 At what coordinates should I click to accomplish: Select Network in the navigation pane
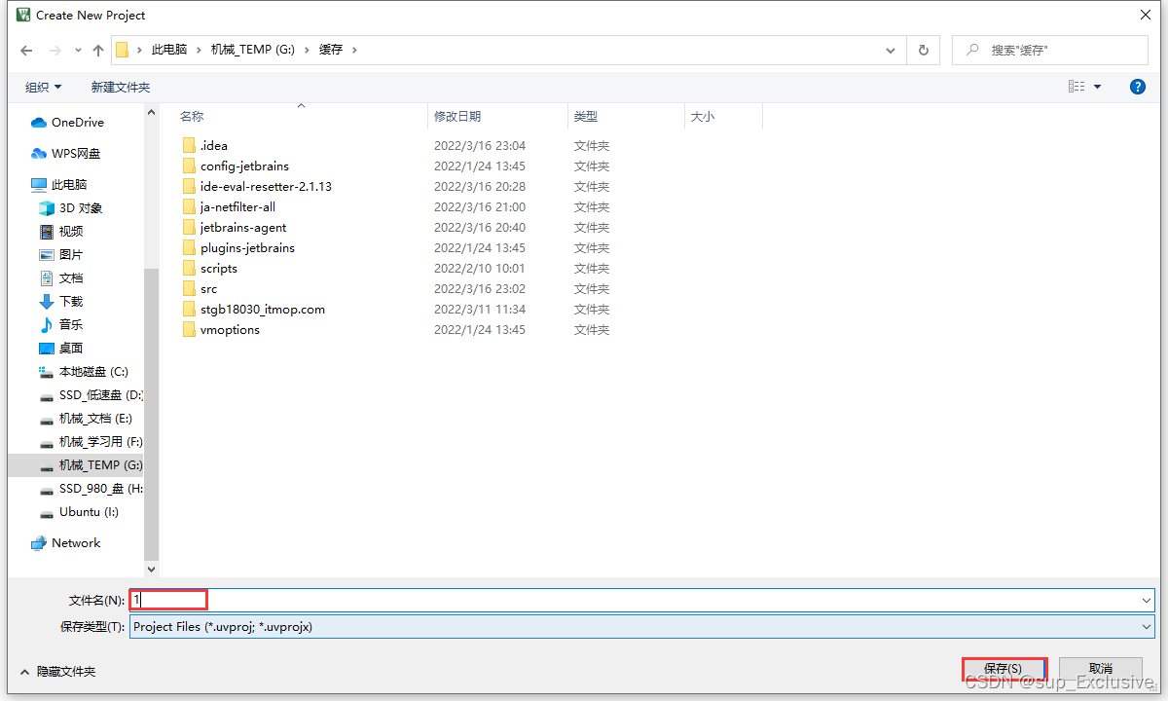[65, 542]
